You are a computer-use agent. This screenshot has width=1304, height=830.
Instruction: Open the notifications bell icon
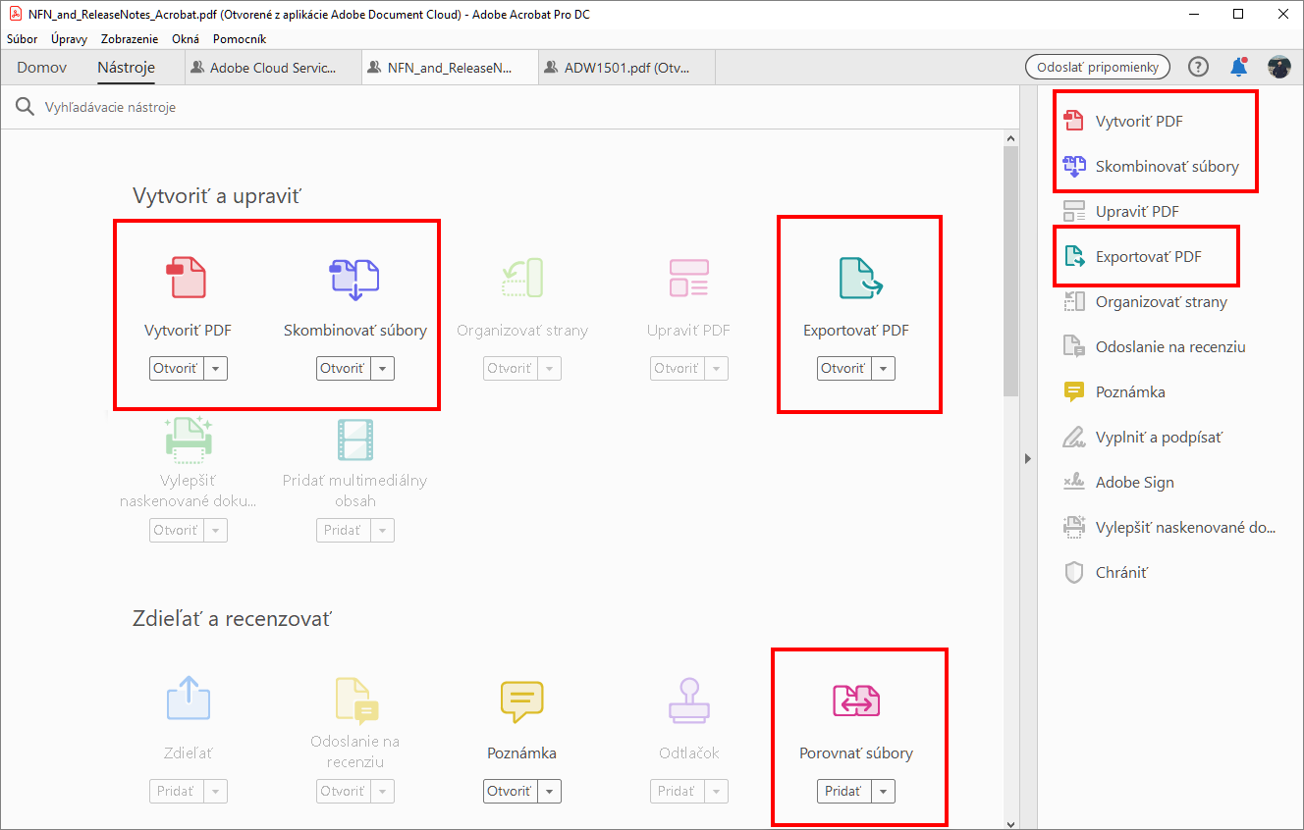click(x=1239, y=67)
